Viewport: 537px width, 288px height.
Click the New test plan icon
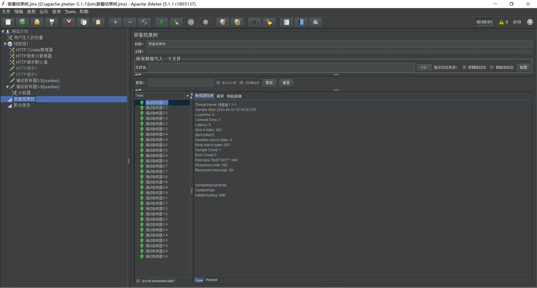[x=8, y=22]
